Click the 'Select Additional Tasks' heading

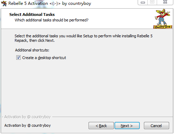point(32,15)
